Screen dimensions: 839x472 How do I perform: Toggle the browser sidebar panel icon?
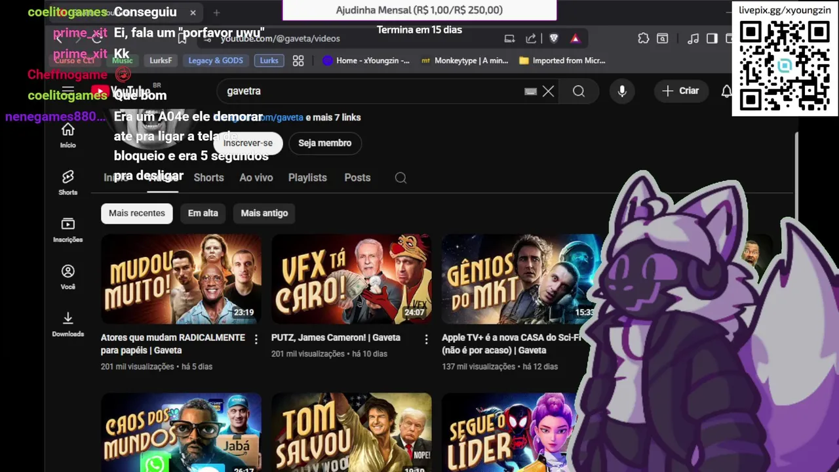(x=712, y=39)
